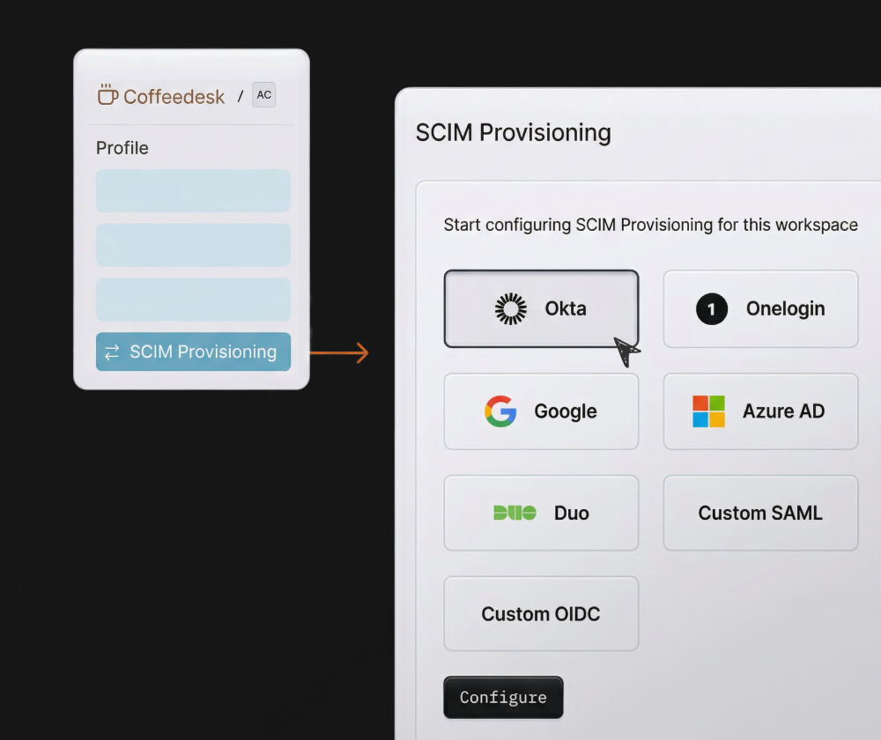Choose the Duo provider card
Viewport: 881px width, 740px height.
pos(541,513)
